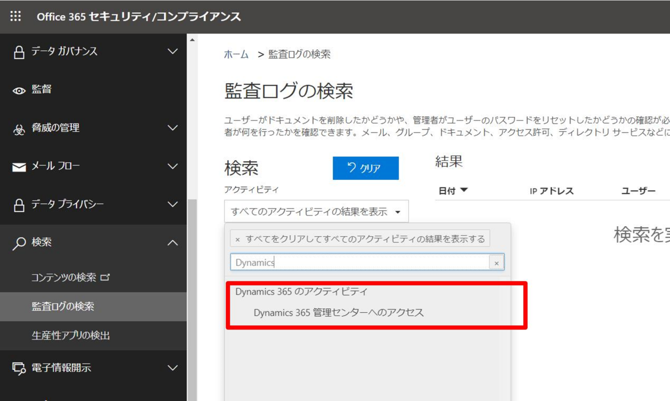Click the データ ガバナンス lock icon
The width and height of the screenshot is (670, 401).
click(19, 52)
